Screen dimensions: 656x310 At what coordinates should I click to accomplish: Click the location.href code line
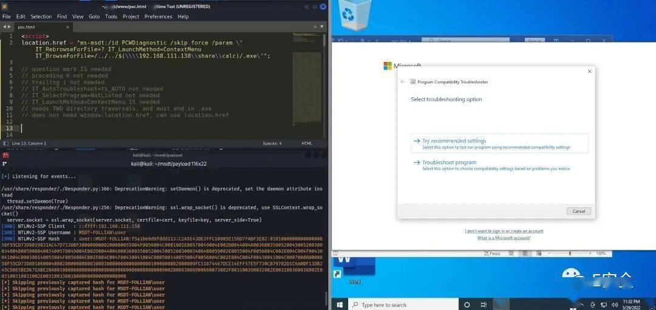[x=132, y=43]
